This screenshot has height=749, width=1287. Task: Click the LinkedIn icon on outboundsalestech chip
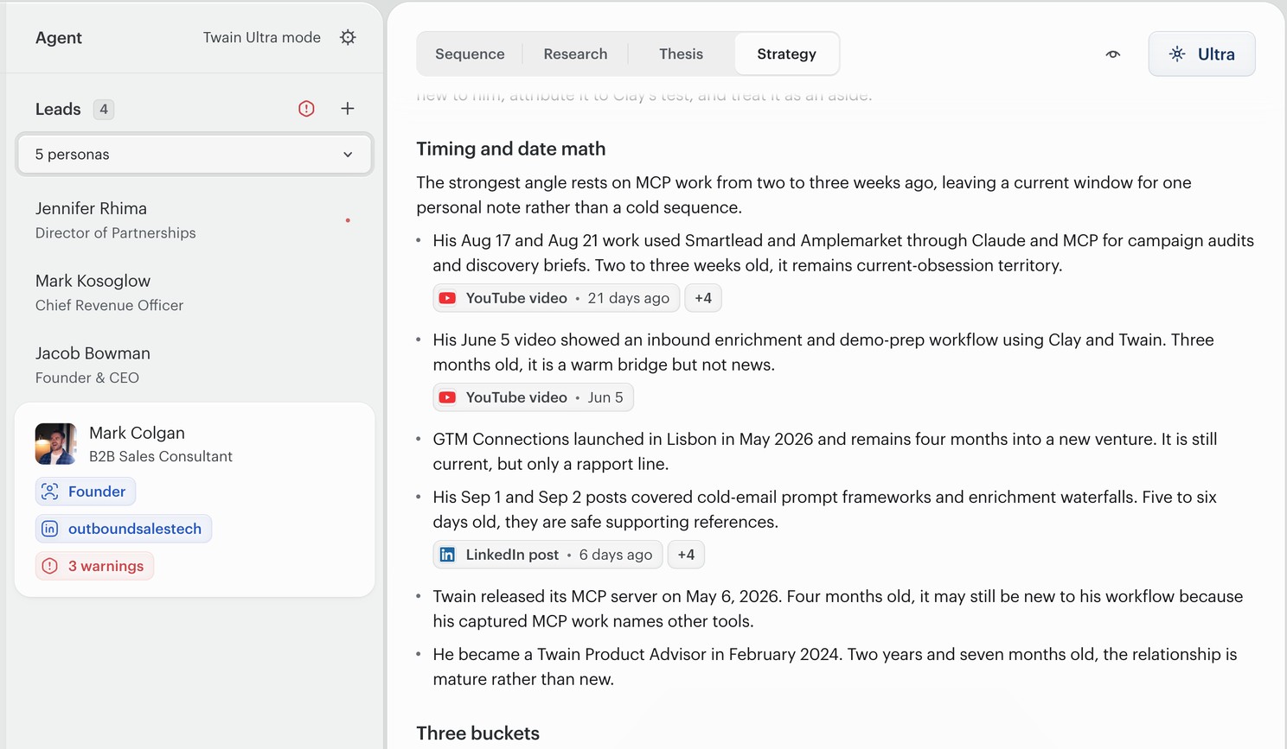50,529
